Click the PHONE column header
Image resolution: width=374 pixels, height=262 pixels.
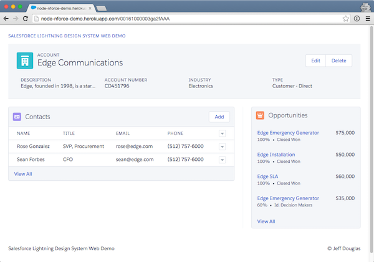175,133
